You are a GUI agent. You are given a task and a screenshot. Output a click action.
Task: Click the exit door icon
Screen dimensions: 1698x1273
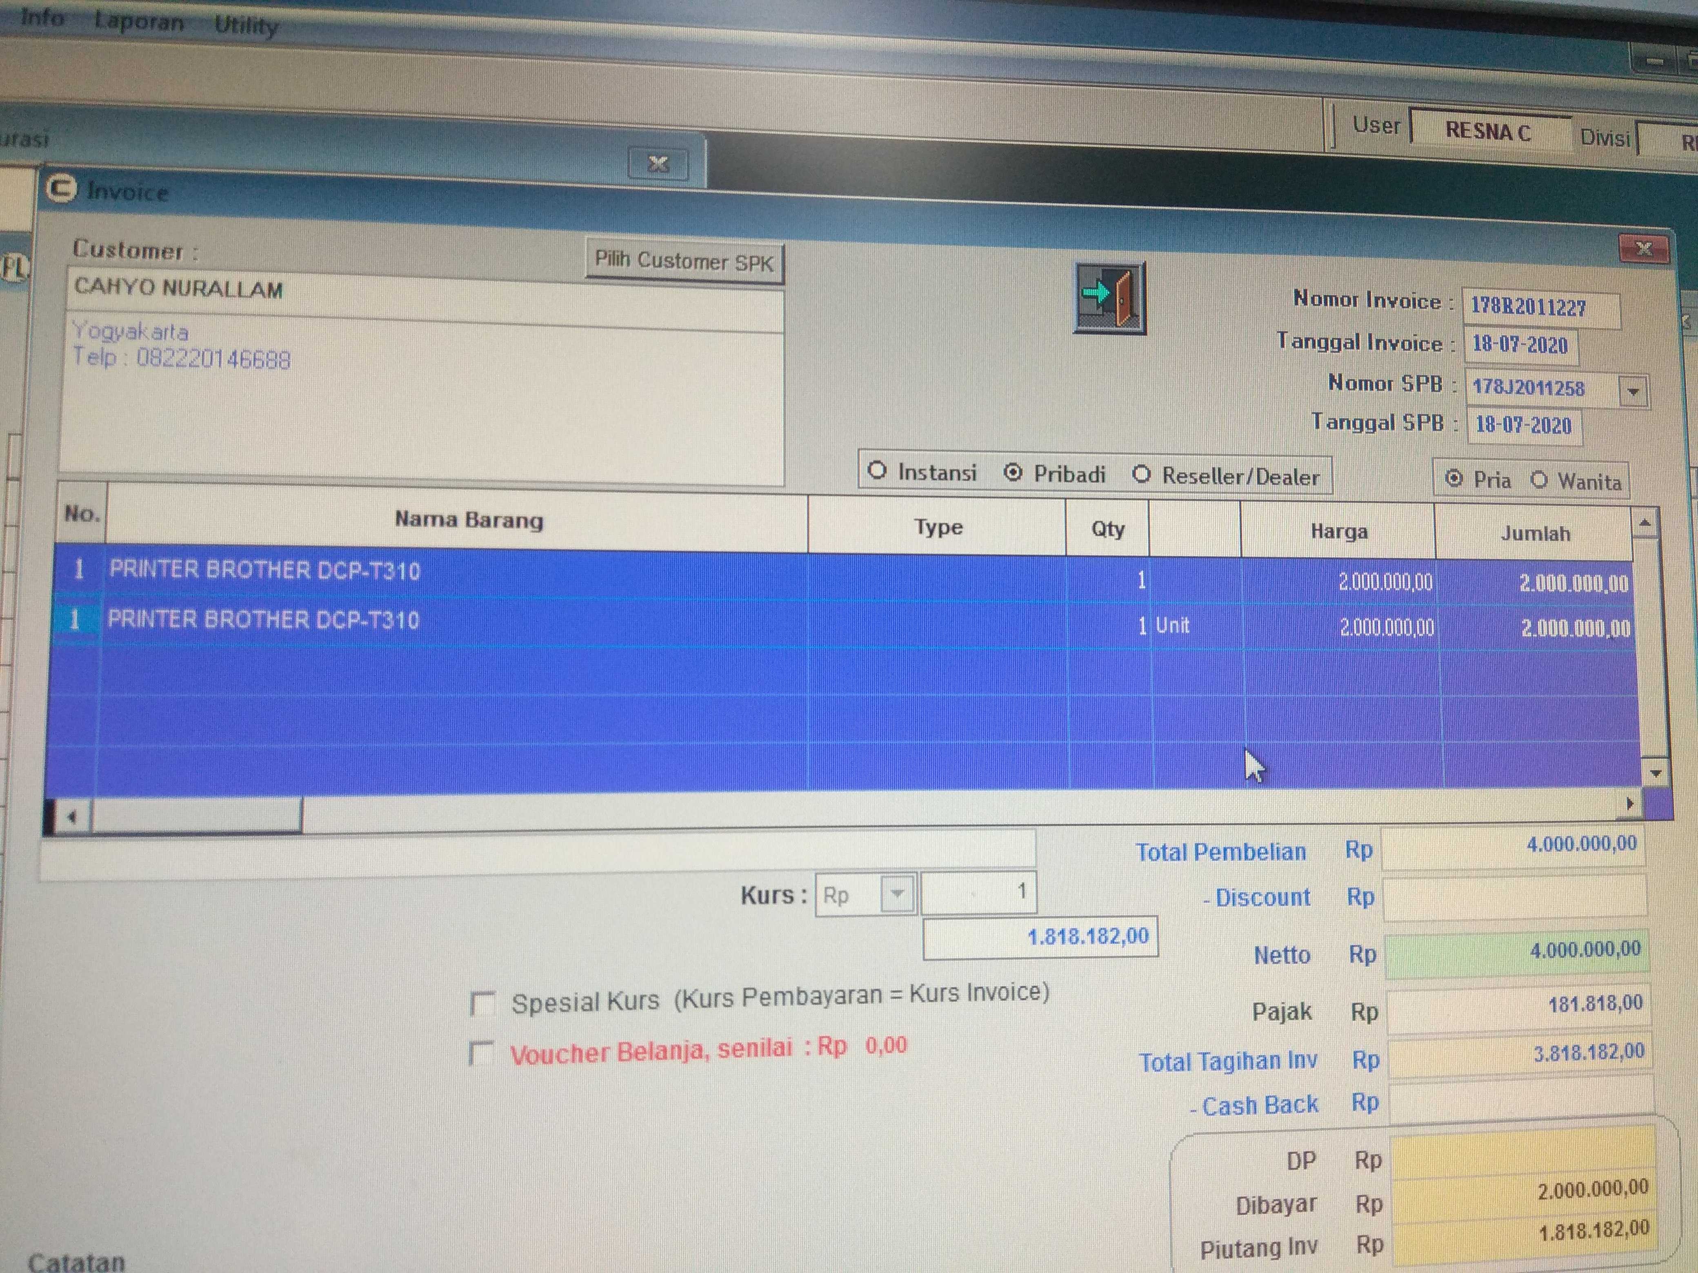point(1109,298)
